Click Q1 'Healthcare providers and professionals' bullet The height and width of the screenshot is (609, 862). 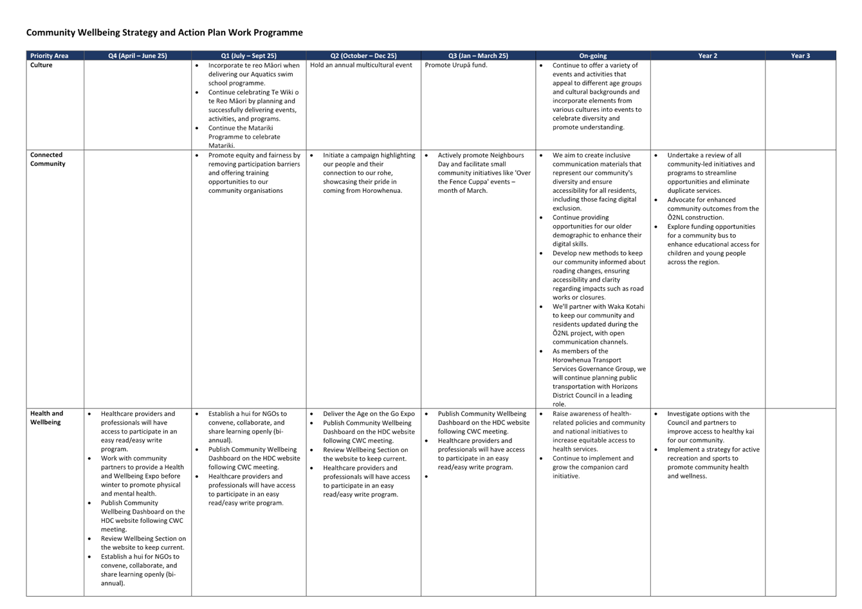pos(252,489)
